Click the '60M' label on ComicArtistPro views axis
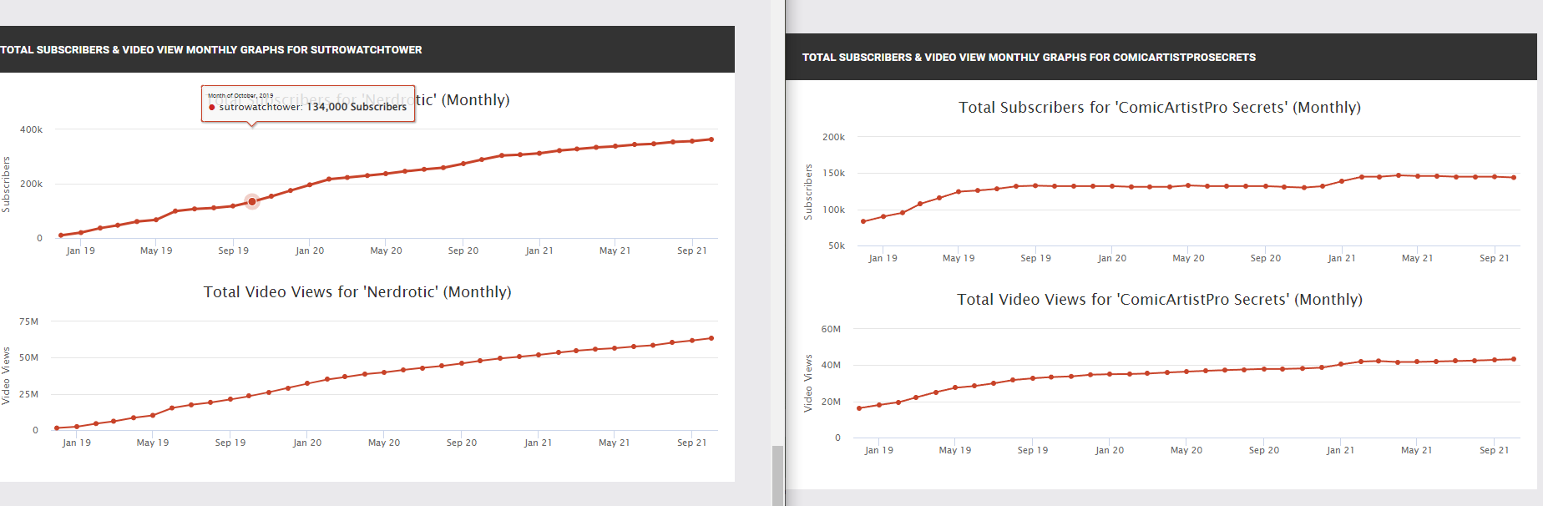 (x=832, y=330)
